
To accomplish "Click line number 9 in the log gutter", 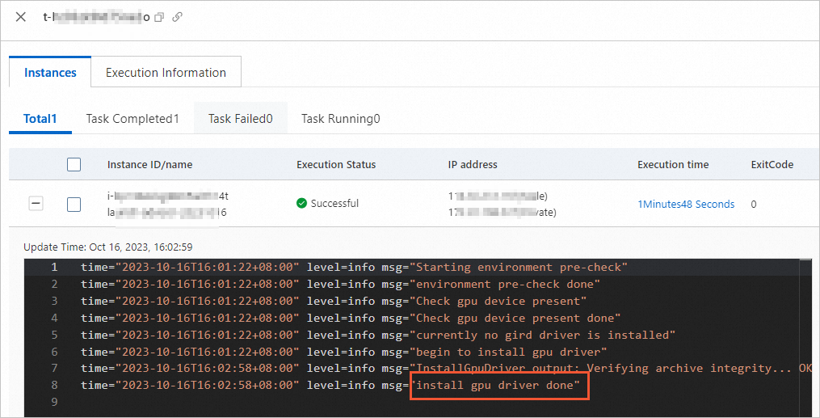I will pyautogui.click(x=54, y=402).
